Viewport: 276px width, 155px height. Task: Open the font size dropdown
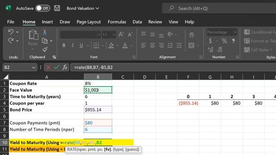tap(114, 35)
